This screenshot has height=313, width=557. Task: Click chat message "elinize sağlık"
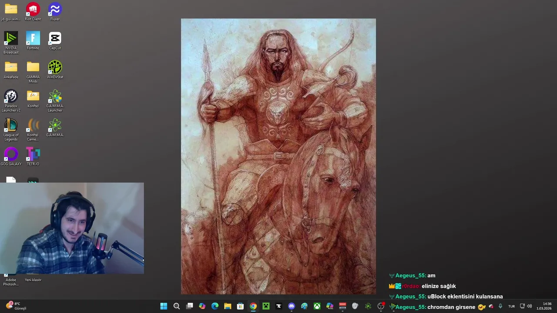[x=439, y=286]
